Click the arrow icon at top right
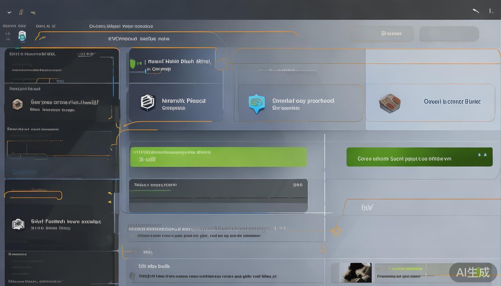 coord(476,11)
